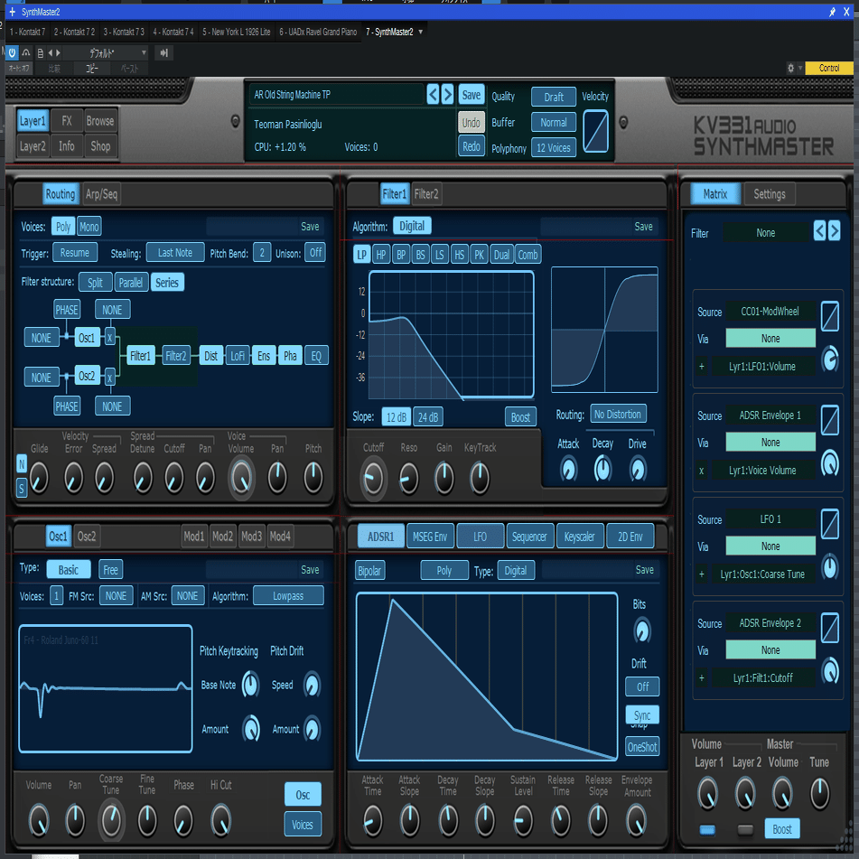Click the next arrow in Matrix Filter row
The height and width of the screenshot is (859, 859).
[834, 231]
